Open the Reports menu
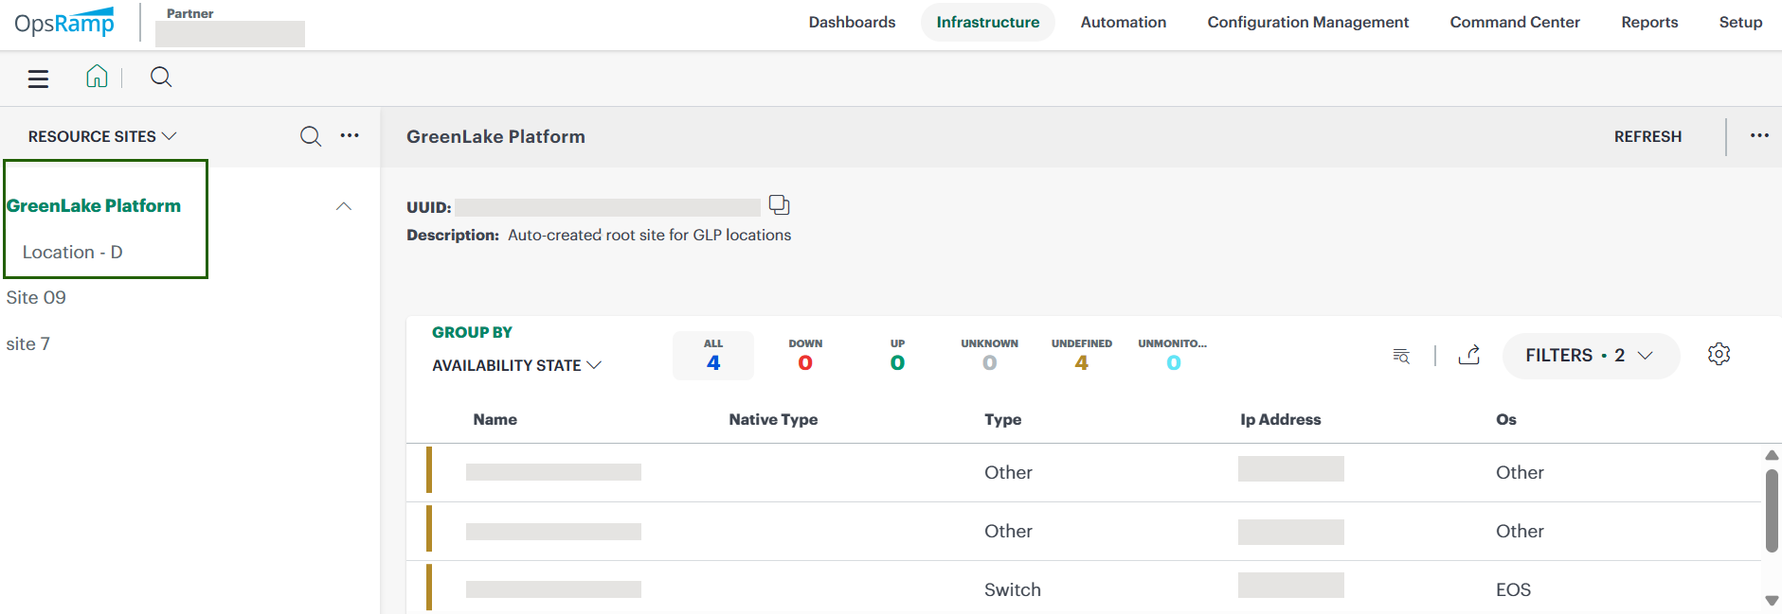The width and height of the screenshot is (1782, 614). tap(1648, 22)
